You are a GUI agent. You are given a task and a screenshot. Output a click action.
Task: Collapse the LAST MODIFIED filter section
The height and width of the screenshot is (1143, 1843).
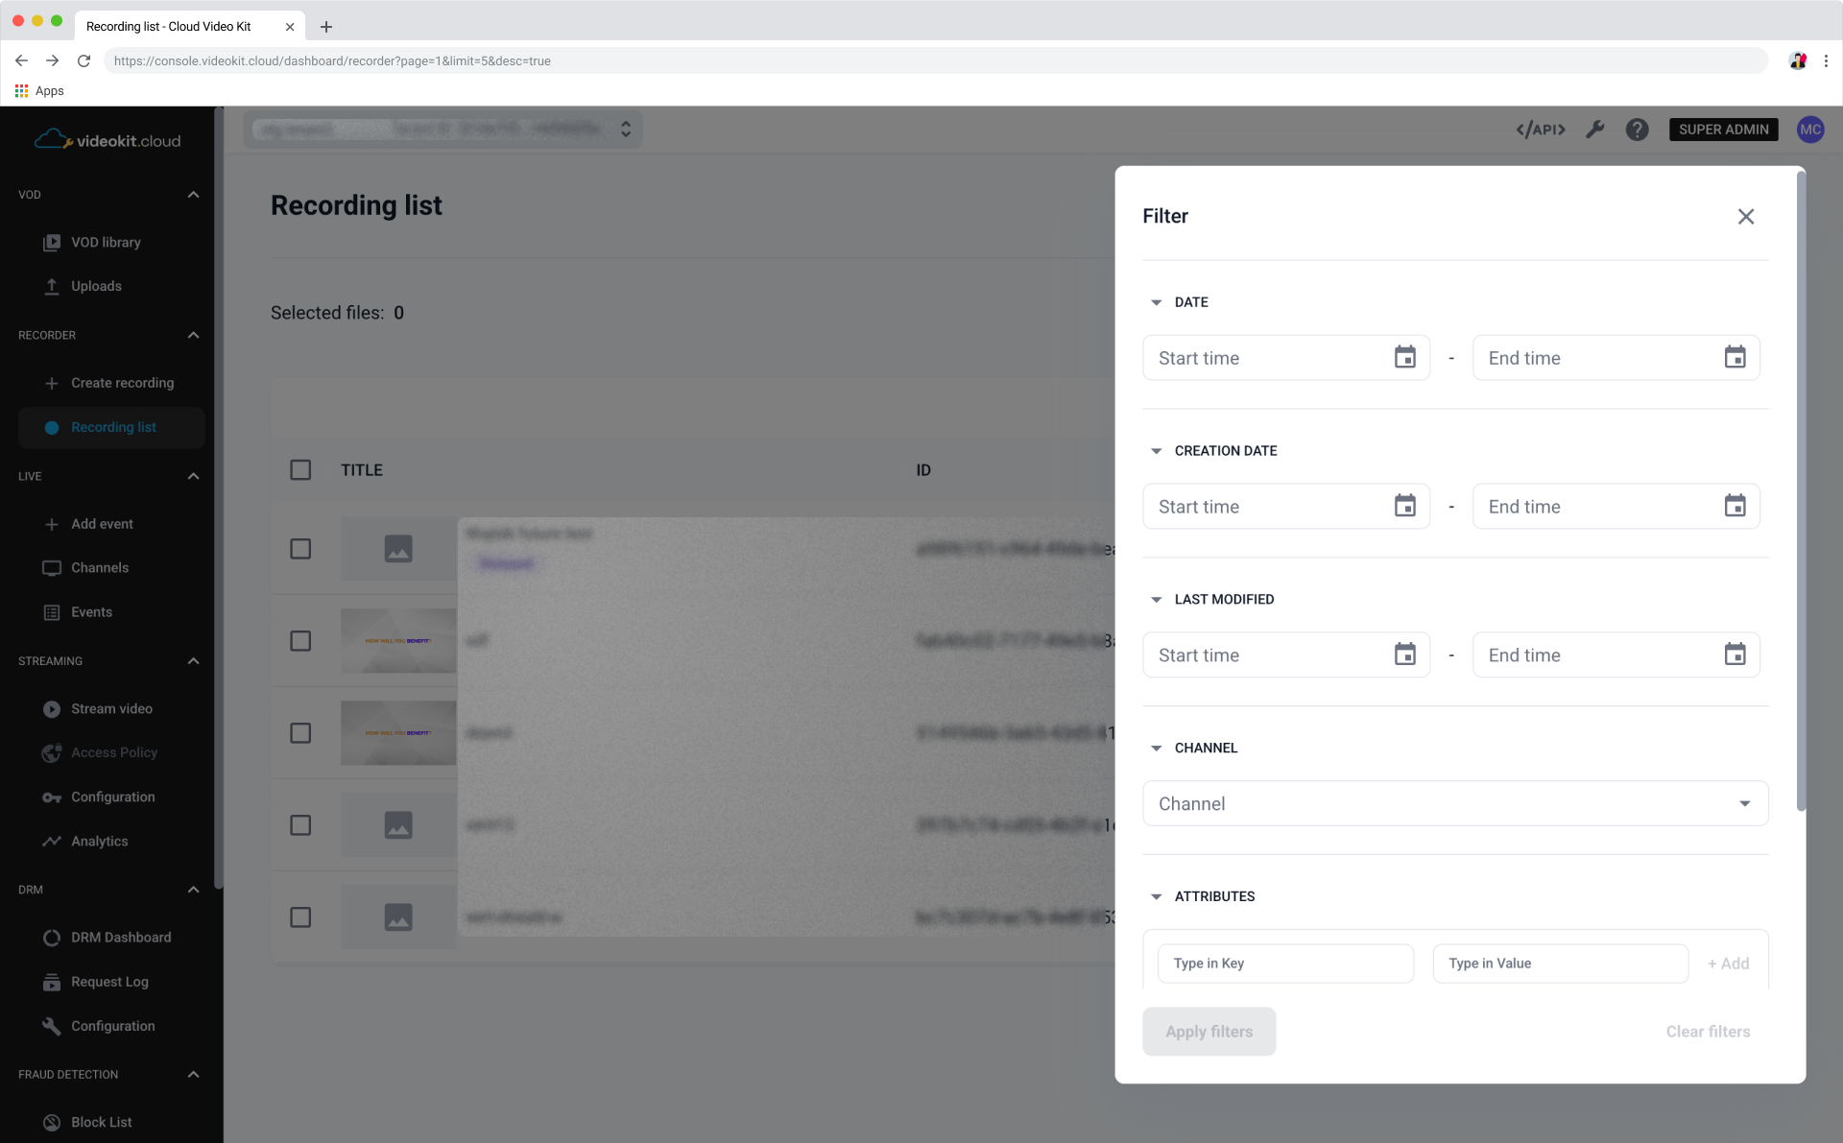coord(1157,600)
